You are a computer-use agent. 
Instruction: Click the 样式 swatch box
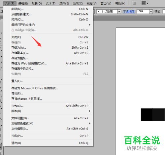(x=164, y=12)
